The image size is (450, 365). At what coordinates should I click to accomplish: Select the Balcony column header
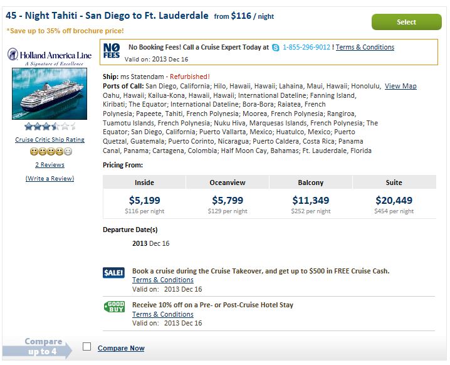311,182
